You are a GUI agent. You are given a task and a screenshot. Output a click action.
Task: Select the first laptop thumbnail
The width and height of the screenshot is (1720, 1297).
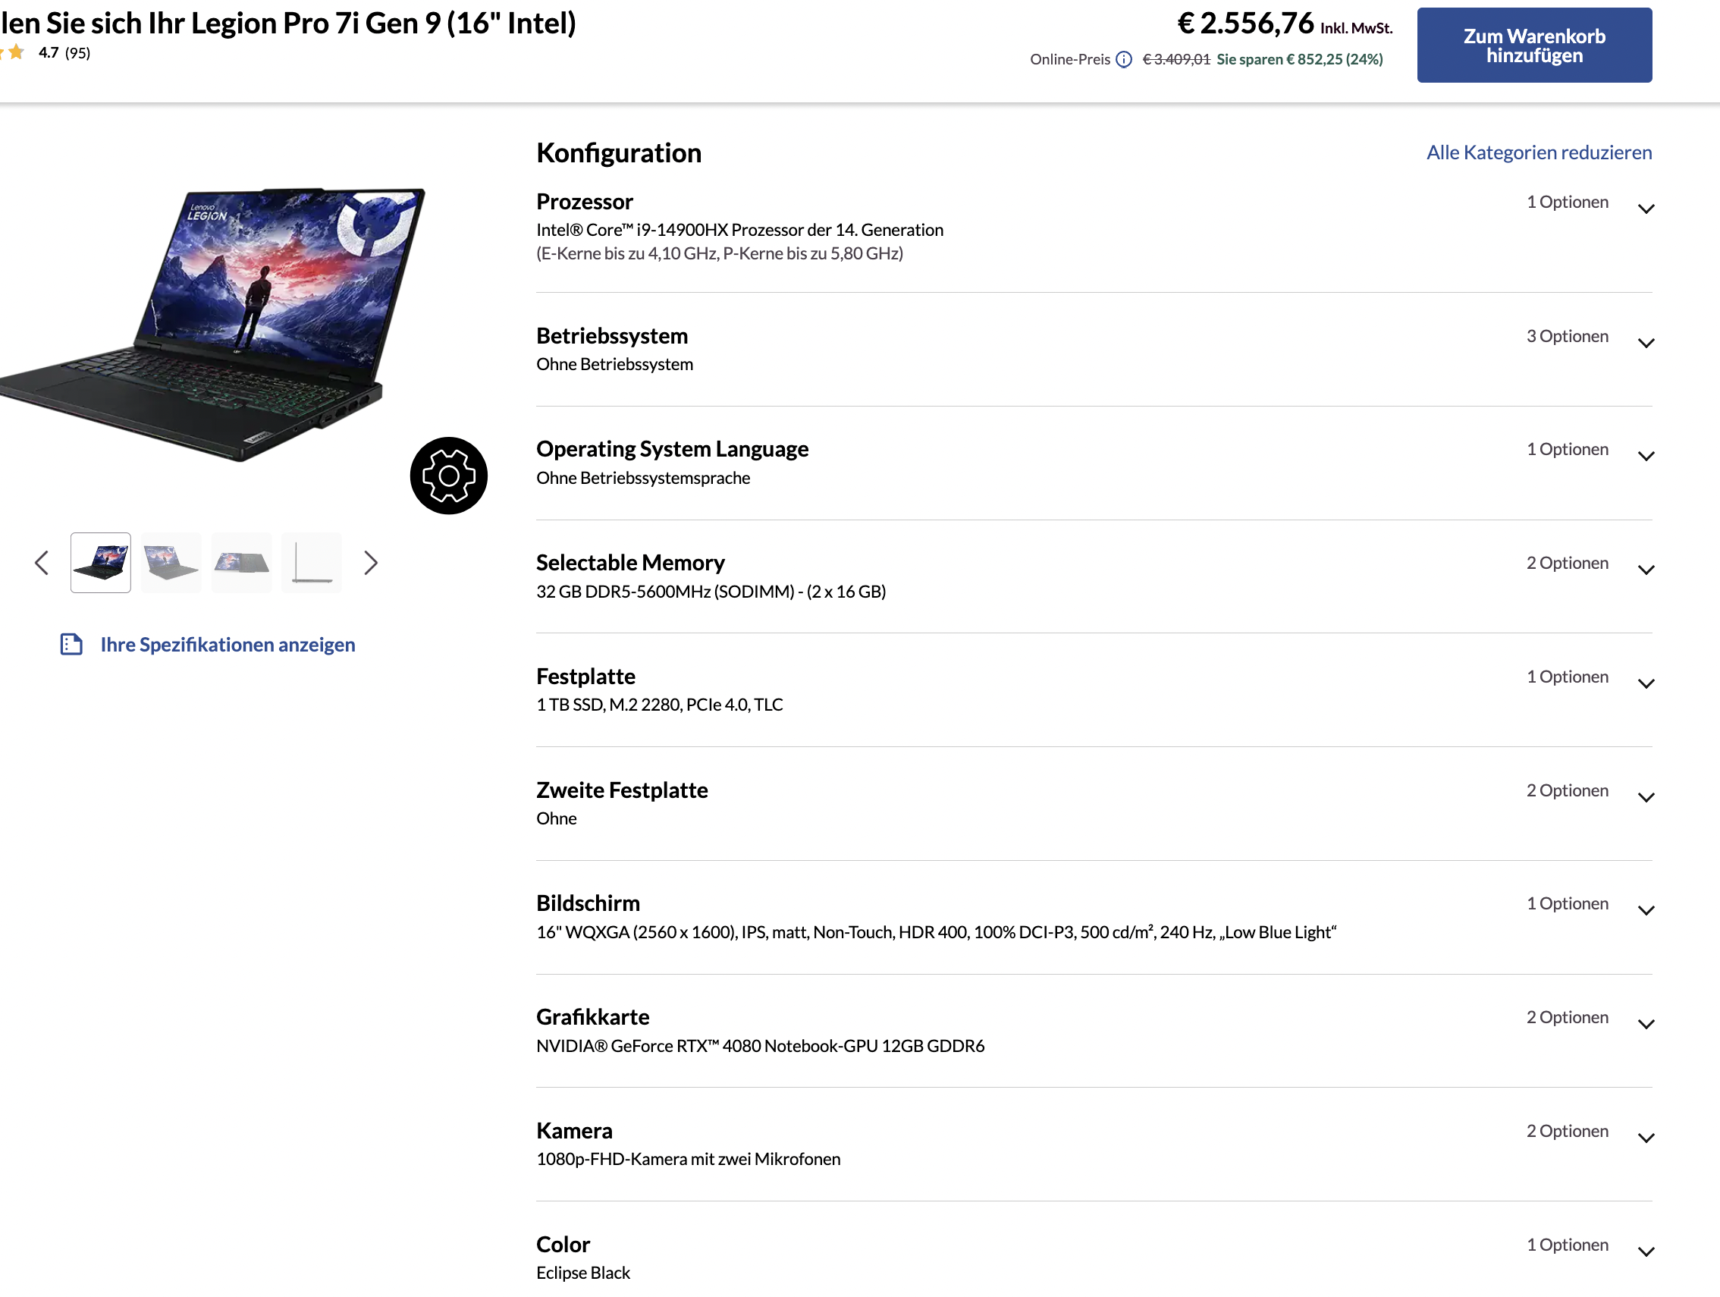(x=101, y=562)
